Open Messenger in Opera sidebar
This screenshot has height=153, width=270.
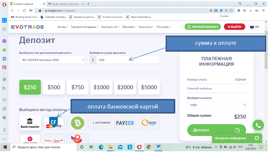tap(4, 41)
